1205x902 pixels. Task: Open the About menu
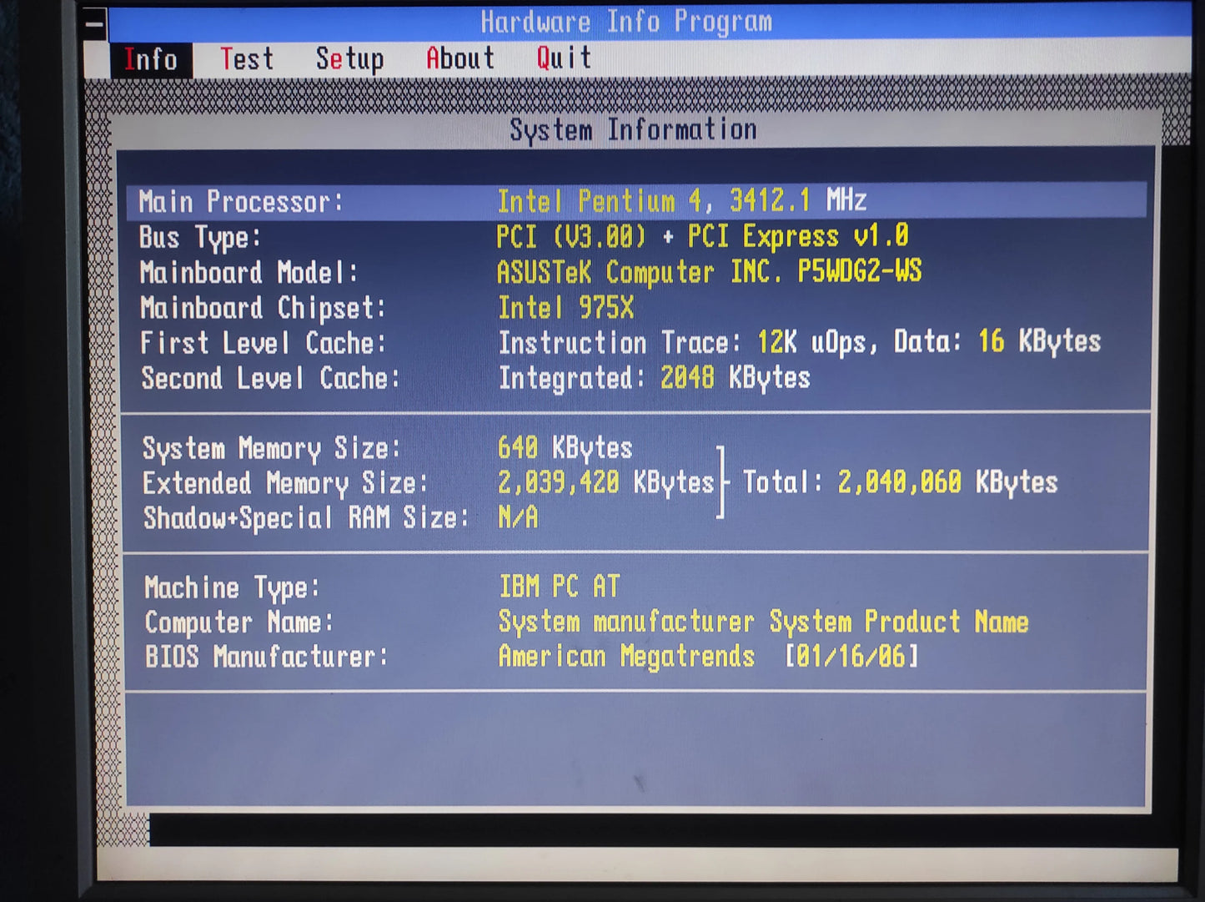(x=460, y=58)
